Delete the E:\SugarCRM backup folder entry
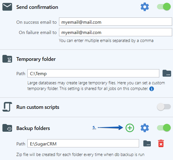 click(x=161, y=143)
